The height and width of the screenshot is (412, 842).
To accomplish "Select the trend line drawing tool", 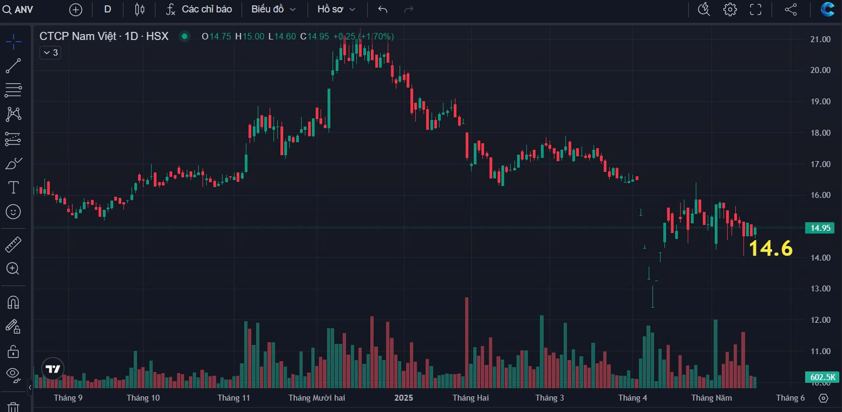I will tap(13, 66).
